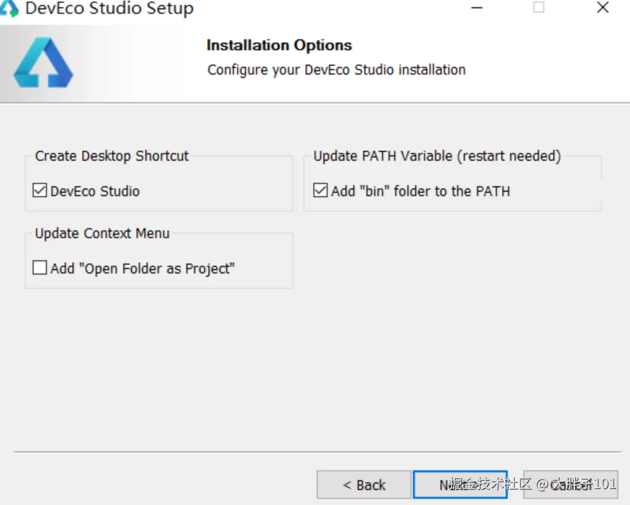Click the "Update Context Menu" group label
Viewport: 630px width, 505px height.
(102, 233)
